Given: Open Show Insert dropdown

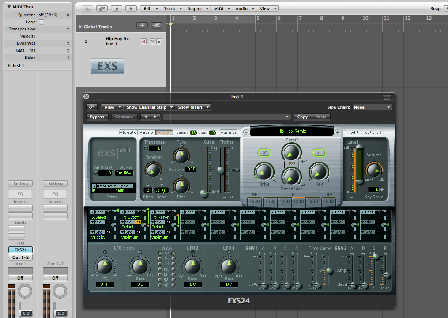Looking at the screenshot, I should click(x=193, y=107).
